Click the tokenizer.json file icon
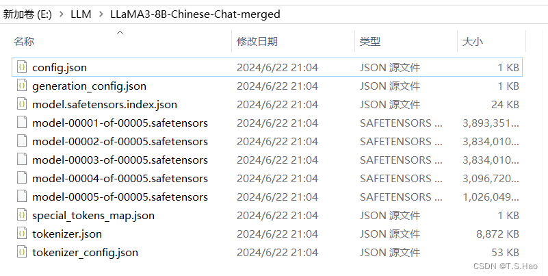The image size is (548, 276). point(22,234)
